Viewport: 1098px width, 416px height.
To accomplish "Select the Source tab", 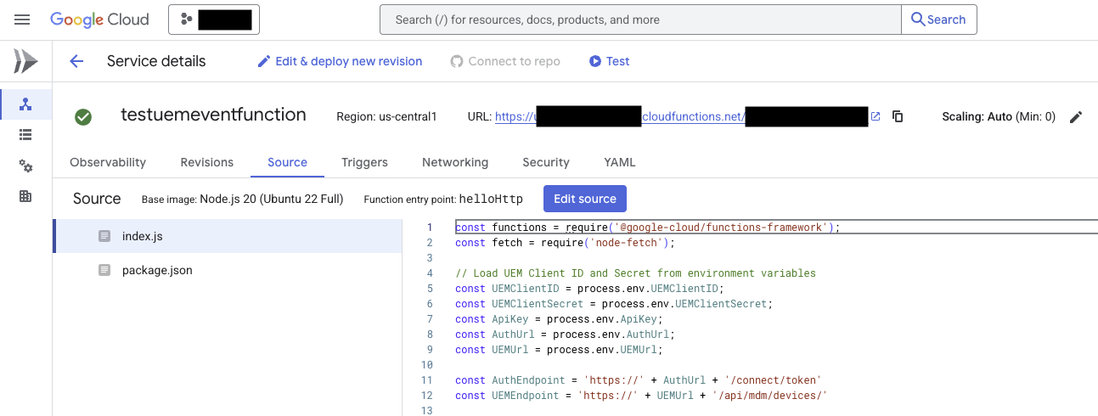I will (288, 162).
